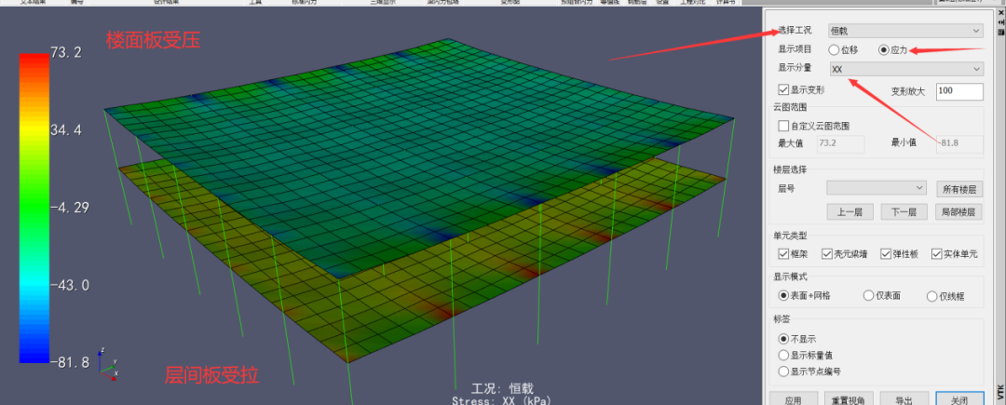Viewport: 1006px width, 405px height.
Task: Toggle the 实体单元 element type checkbox
Action: pos(936,254)
